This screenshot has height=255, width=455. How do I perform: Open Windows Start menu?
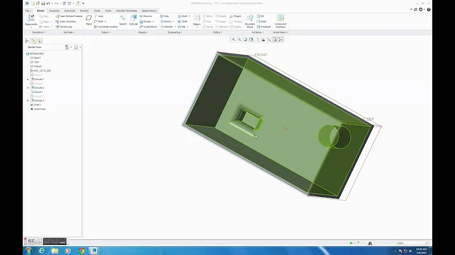(x=28, y=251)
